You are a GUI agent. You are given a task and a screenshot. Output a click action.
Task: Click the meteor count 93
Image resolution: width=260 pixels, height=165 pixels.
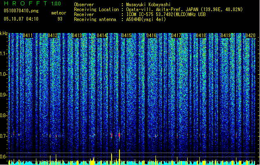pyautogui.click(x=60, y=19)
